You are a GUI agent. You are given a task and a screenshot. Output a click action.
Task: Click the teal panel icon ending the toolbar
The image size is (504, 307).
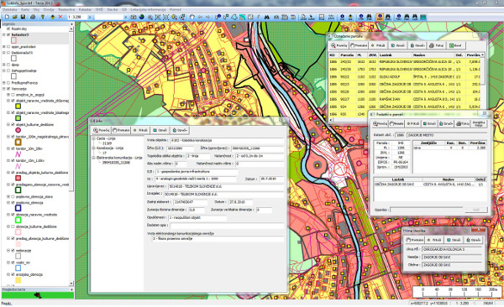(x=423, y=17)
